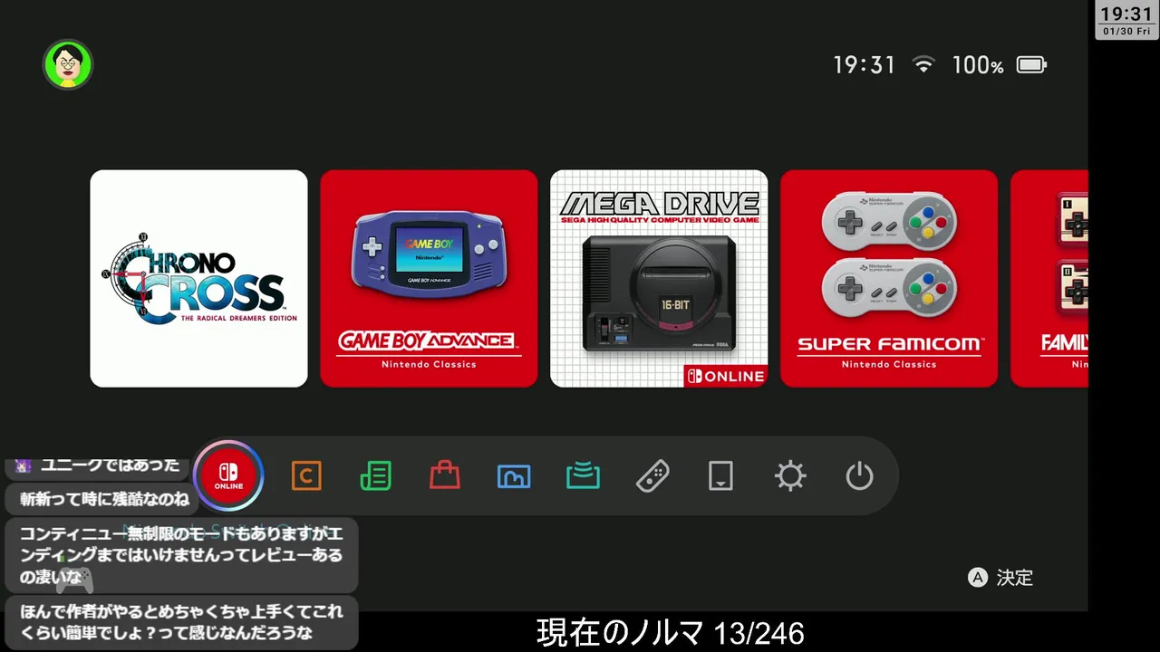1160x652 pixels.
Task: Launch Super Famicom Nintendo Classics tile
Action: coord(889,279)
